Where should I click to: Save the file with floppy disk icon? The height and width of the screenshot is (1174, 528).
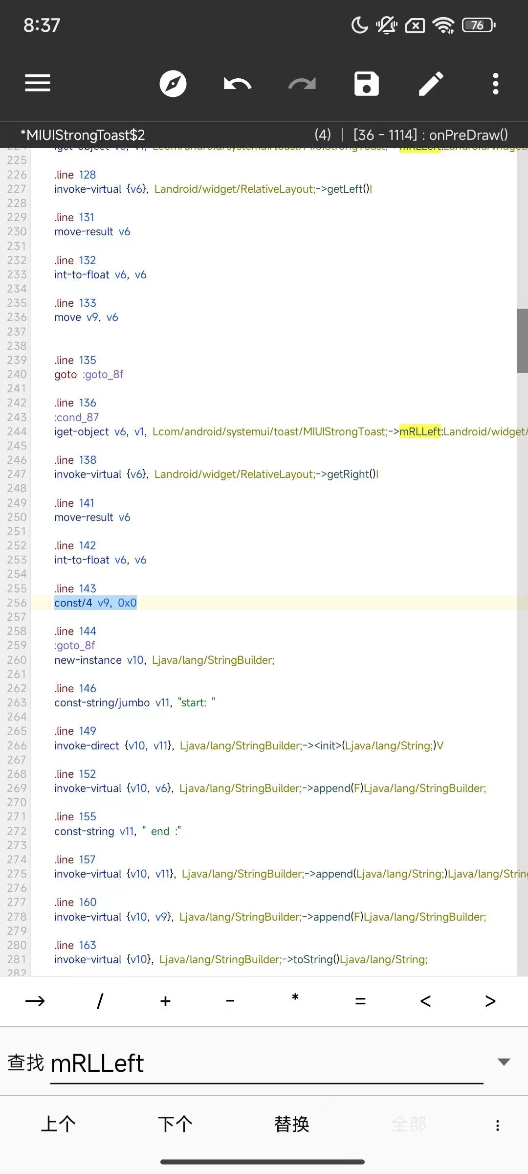click(366, 84)
